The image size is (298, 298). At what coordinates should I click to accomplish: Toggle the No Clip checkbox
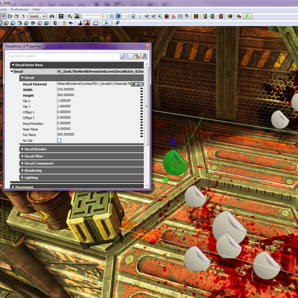coord(59,141)
